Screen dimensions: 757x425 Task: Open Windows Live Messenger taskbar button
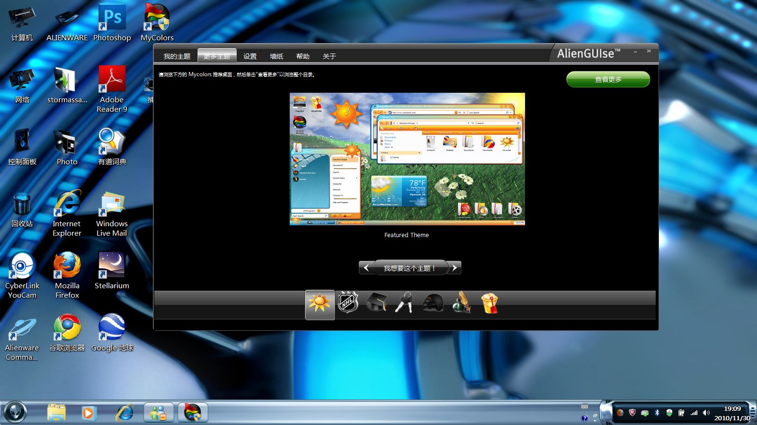pos(159,413)
